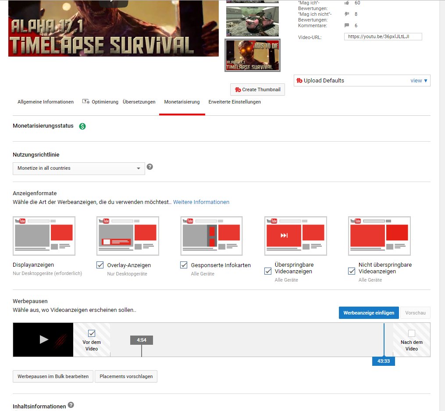Click the Vorschau button
445x411 pixels.
click(415, 313)
